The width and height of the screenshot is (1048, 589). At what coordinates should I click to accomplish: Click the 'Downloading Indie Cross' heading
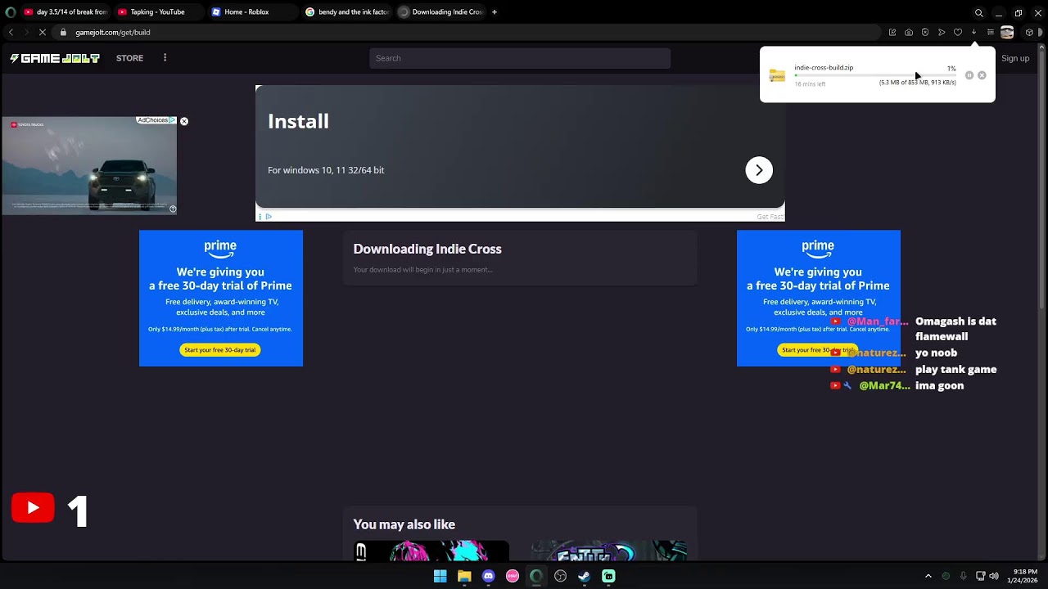coord(427,249)
